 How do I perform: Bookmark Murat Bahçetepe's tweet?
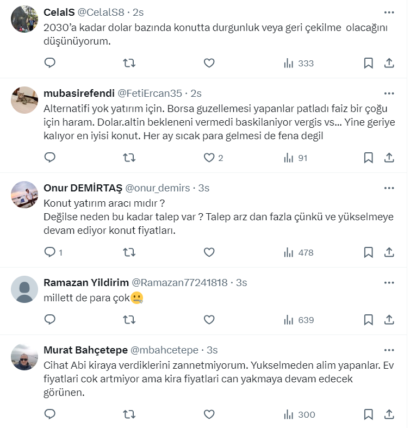[368, 414]
